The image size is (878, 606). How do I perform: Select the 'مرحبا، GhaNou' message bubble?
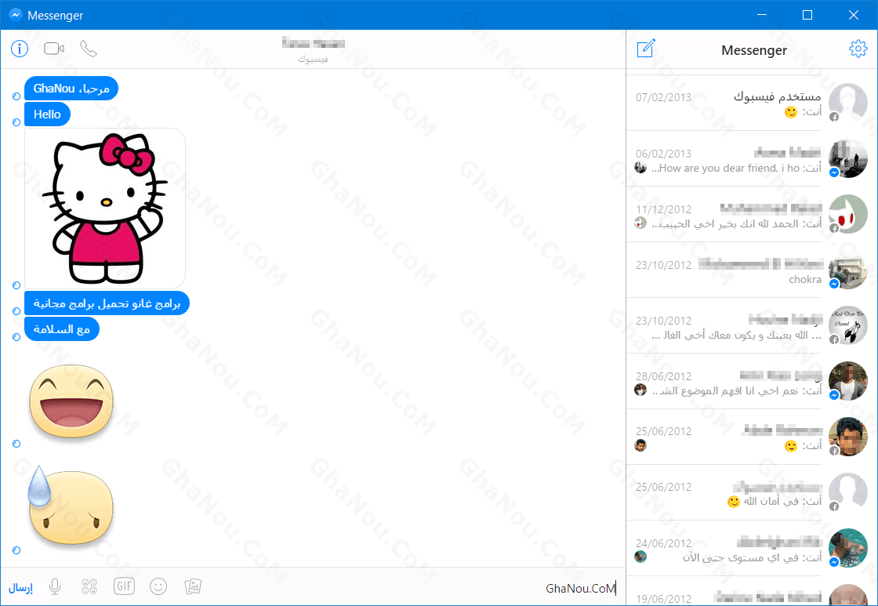(71, 89)
